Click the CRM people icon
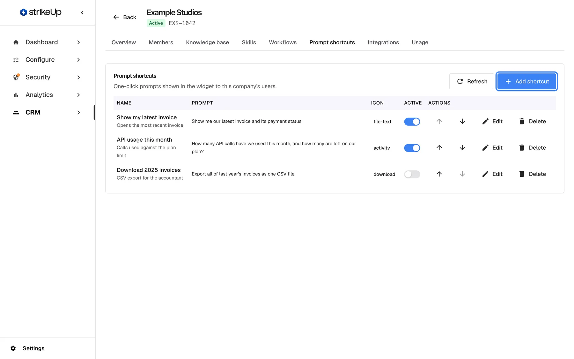The width and height of the screenshot is (574, 359). pos(16,112)
